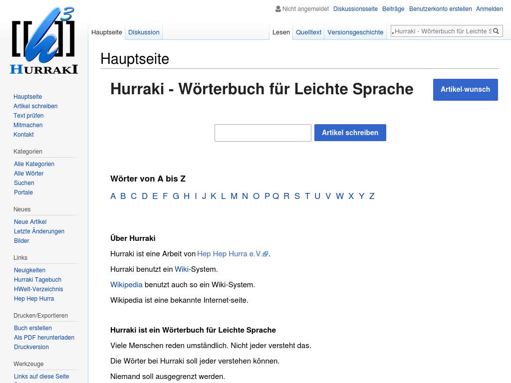Click Als PDF herunterladen in the sidebar
Viewport: 511px width, 383px height.
click(x=44, y=338)
